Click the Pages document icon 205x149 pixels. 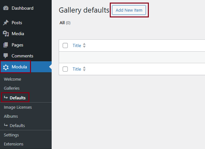[6, 45]
